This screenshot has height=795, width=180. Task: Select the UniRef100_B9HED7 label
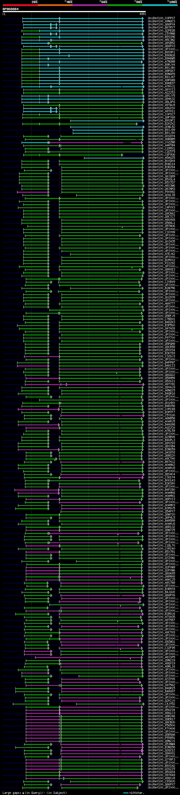point(161,83)
